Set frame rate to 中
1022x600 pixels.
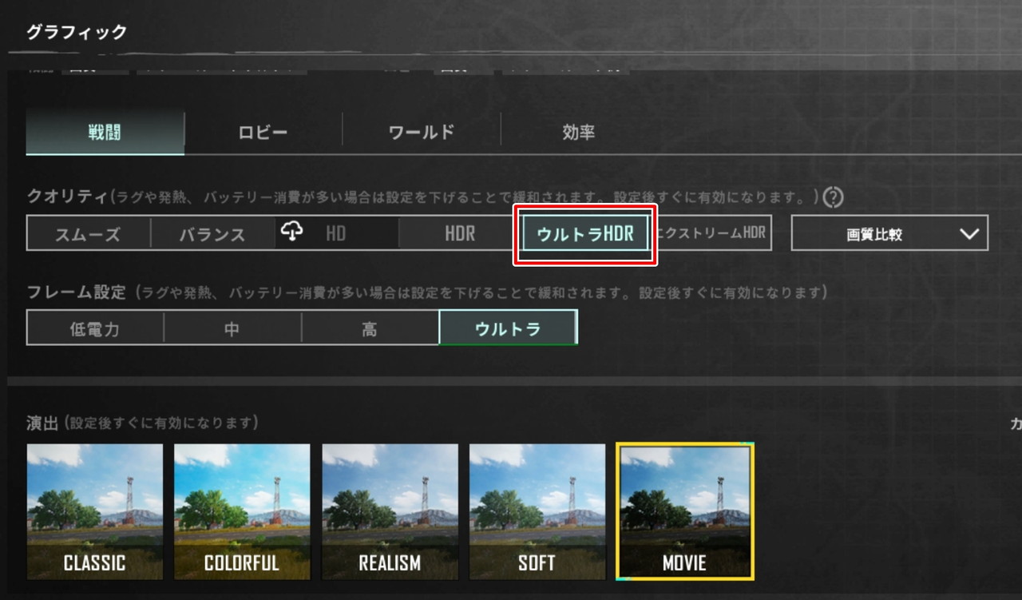click(232, 328)
